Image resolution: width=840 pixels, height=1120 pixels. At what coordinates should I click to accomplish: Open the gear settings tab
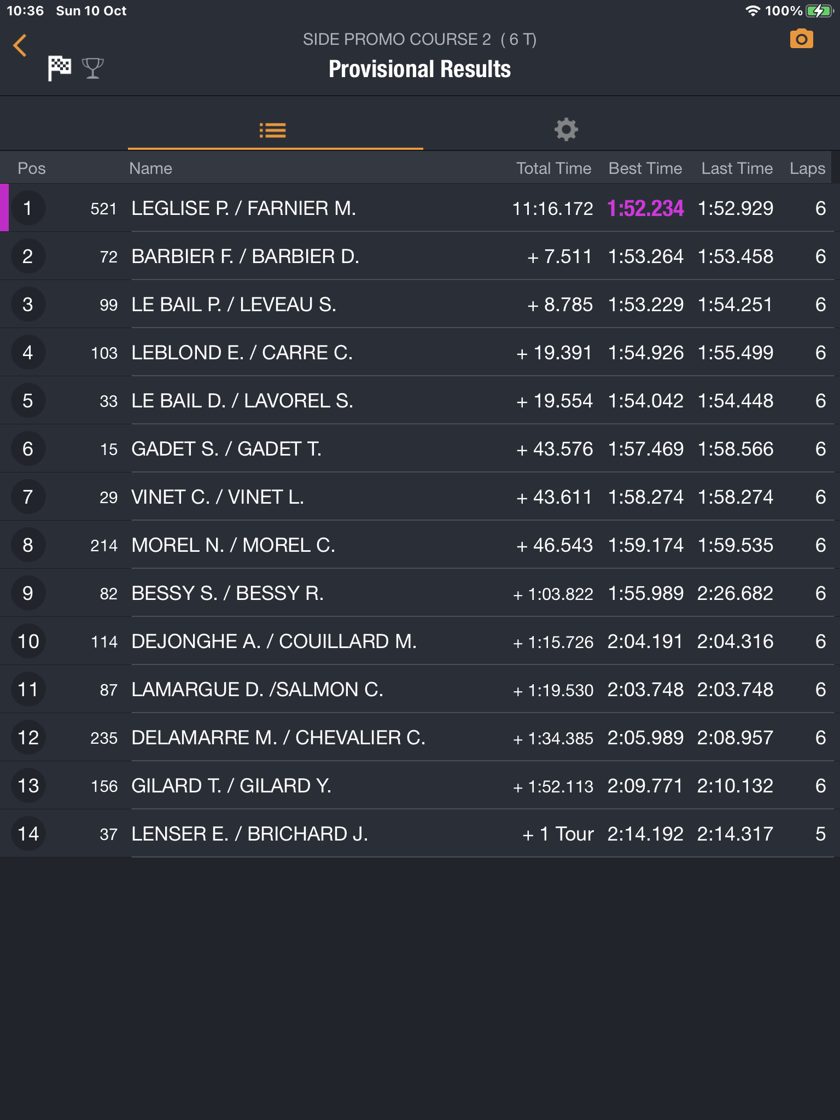566,130
